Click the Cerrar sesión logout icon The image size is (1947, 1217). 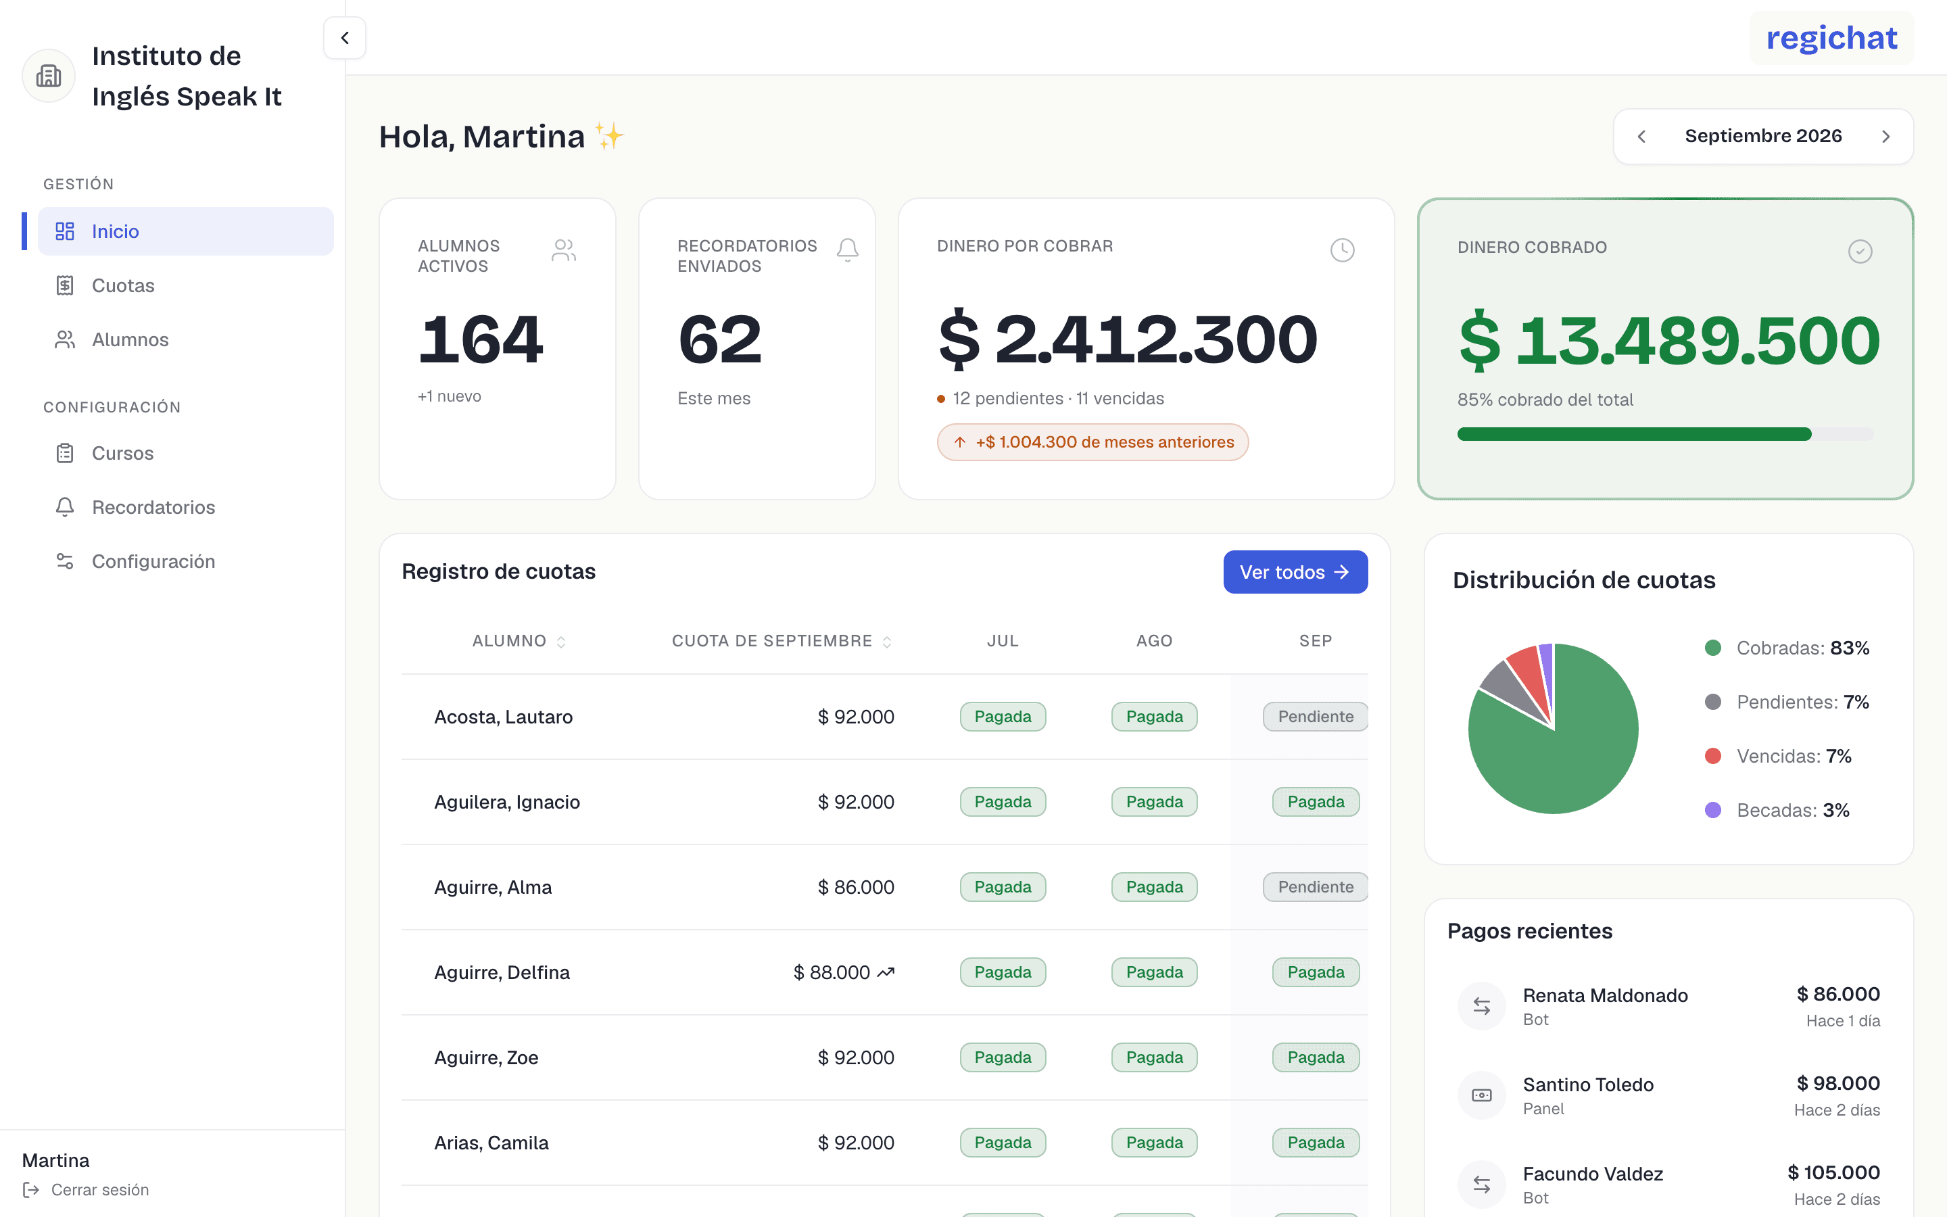[x=31, y=1190]
